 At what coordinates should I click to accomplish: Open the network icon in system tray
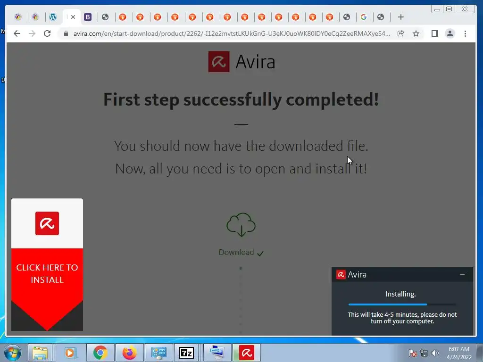(x=424, y=353)
